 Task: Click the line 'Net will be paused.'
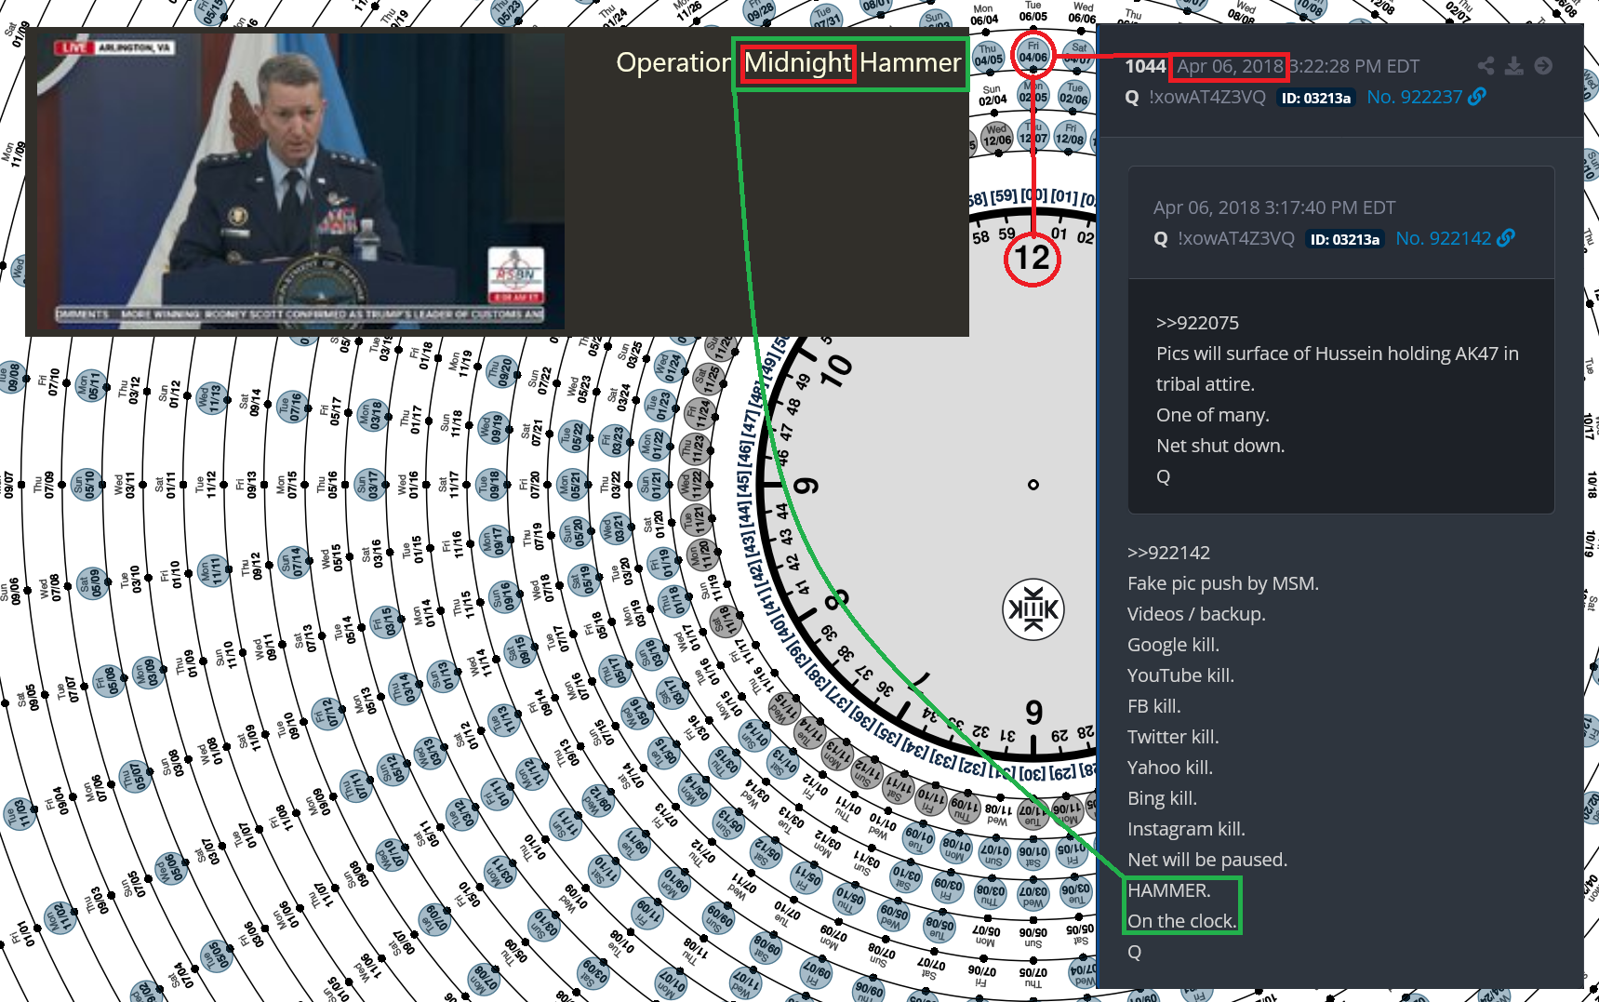[x=1207, y=860]
